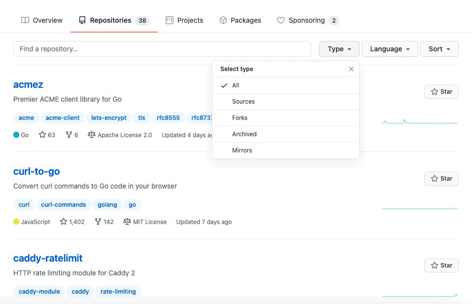The image size is (472, 304).
Task: Switch to the Overview tab
Action: (x=42, y=20)
